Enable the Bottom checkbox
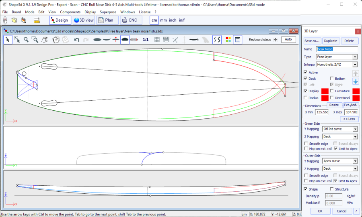362x217 pixels. tap(332, 79)
